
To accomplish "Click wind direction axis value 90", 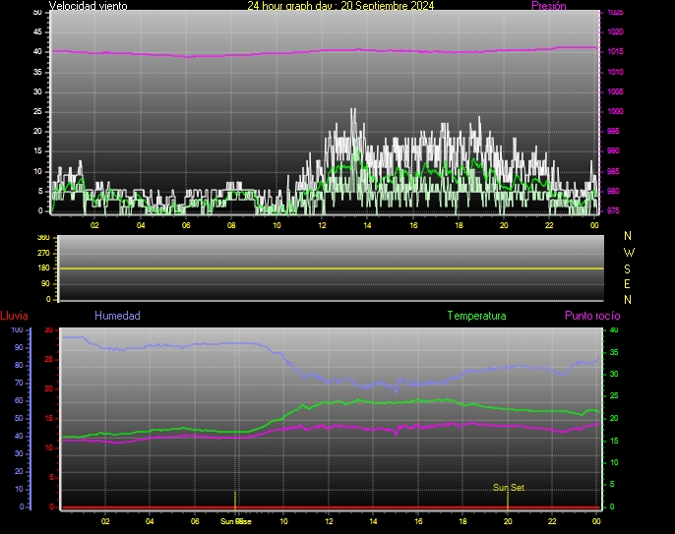I will [45, 283].
